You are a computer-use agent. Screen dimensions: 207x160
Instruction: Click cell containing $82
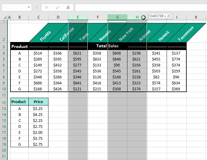coord(157,77)
